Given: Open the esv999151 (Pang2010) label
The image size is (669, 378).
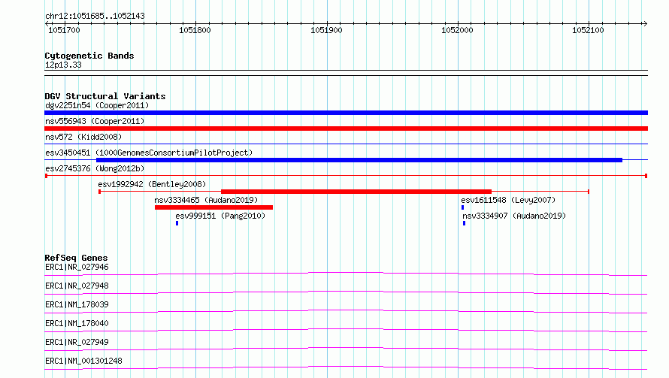Looking at the screenshot, I should (220, 216).
